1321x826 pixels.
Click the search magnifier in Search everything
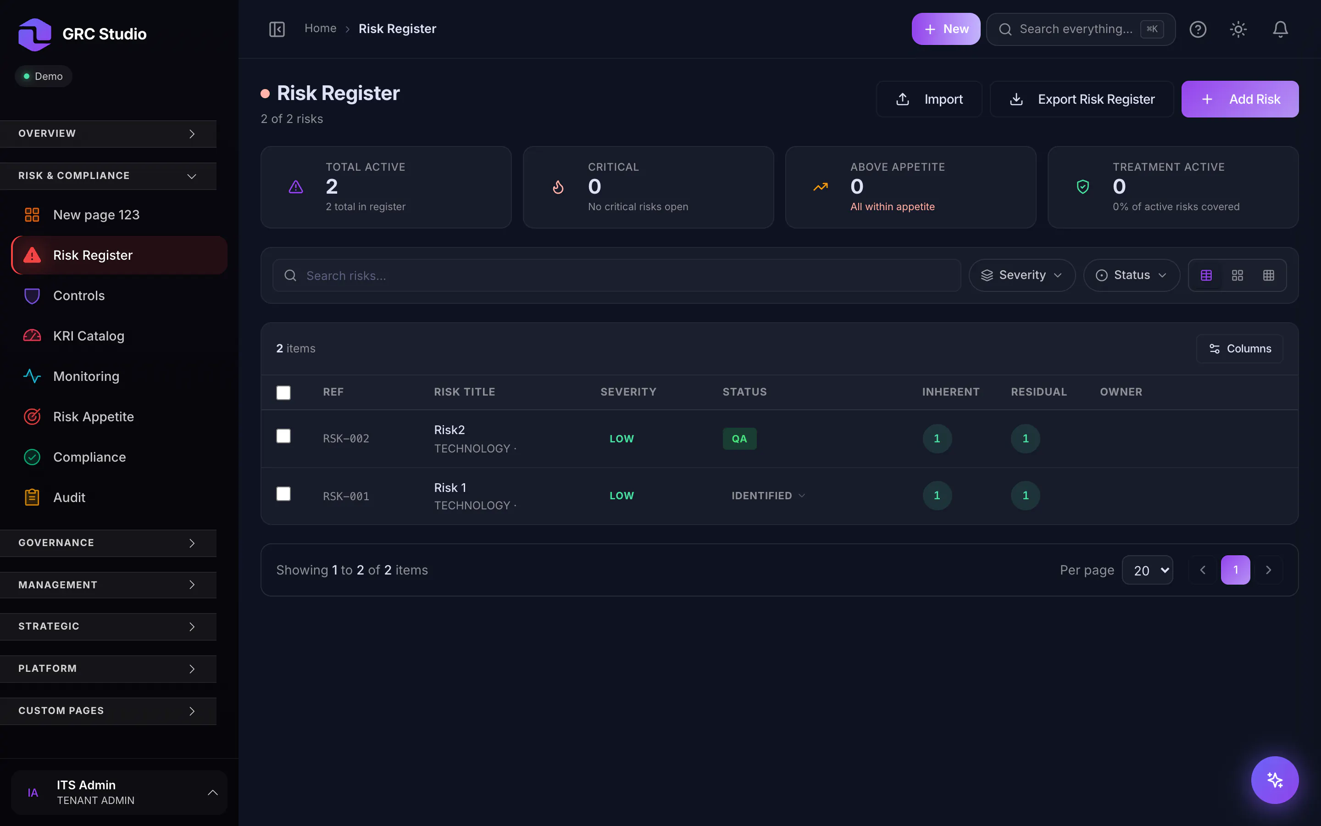(x=1005, y=29)
